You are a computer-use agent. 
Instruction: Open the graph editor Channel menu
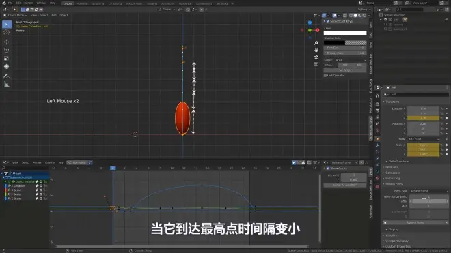pyautogui.click(x=50, y=162)
